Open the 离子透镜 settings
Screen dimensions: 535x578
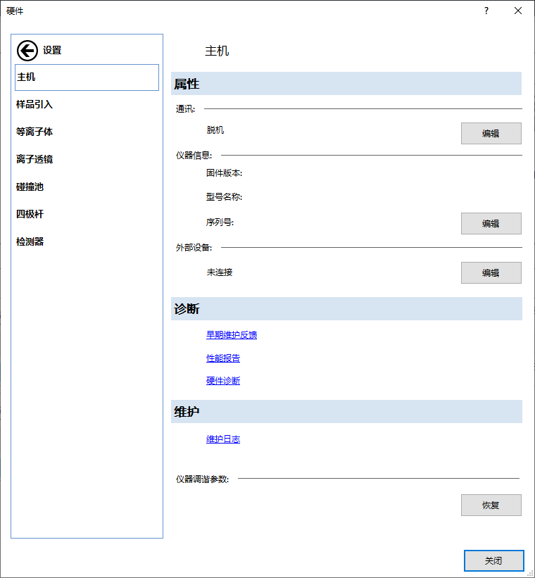[34, 159]
